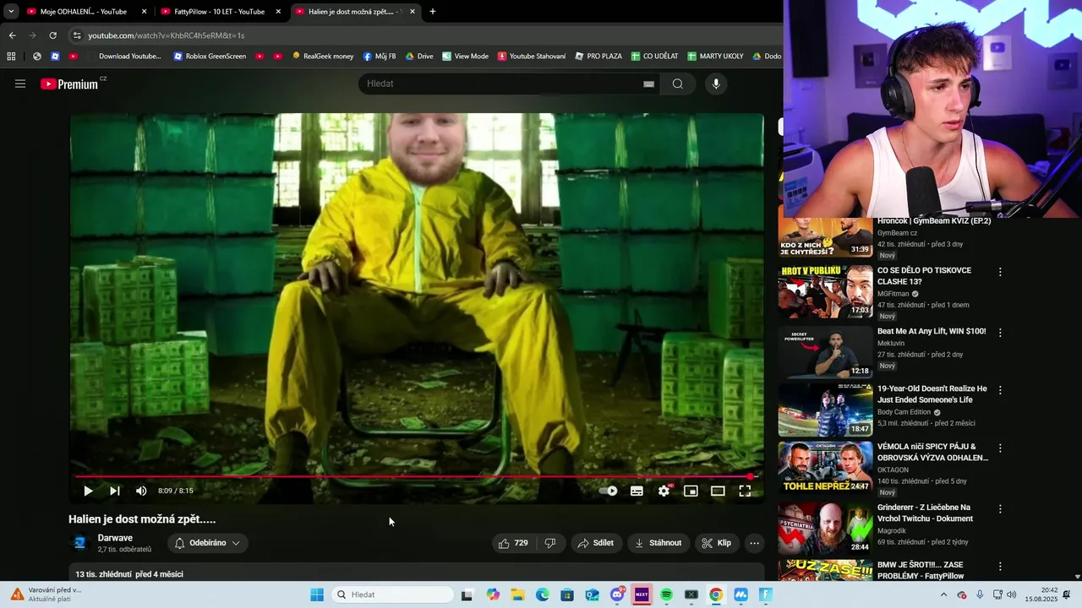Image resolution: width=1082 pixels, height=608 pixels.
Task: Open options for CO SE DĚLO PO TISKOVCE video
Action: point(1000,272)
